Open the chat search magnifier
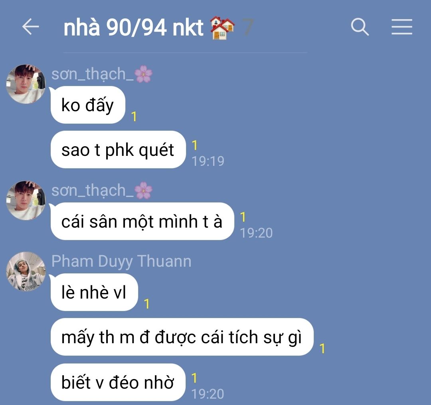 360,27
